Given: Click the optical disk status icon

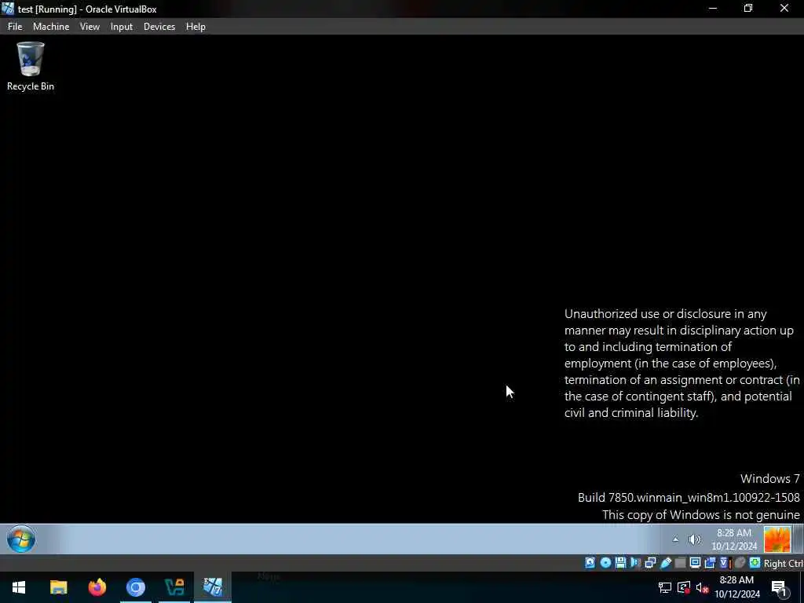Looking at the screenshot, I should click(x=605, y=563).
